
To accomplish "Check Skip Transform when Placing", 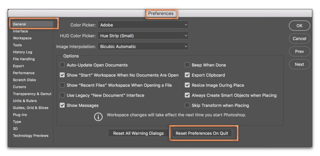I will [187, 105].
